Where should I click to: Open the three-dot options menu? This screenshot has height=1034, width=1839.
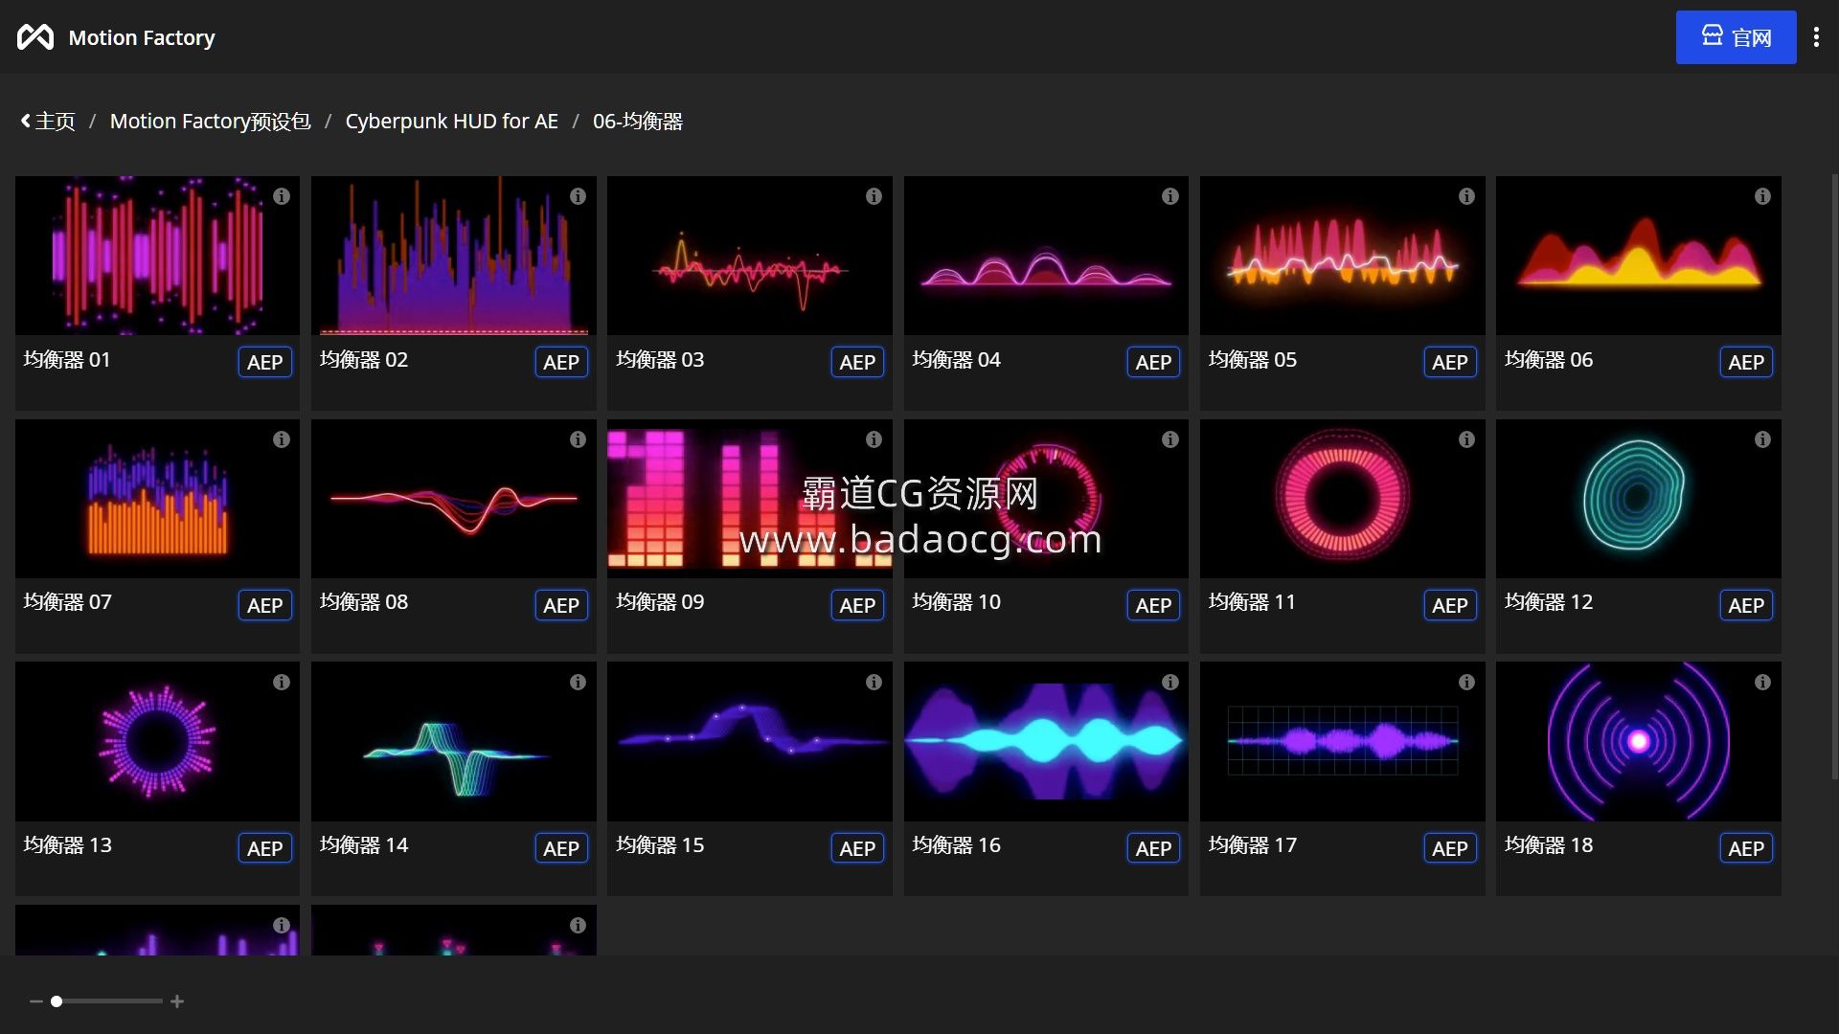(x=1816, y=37)
